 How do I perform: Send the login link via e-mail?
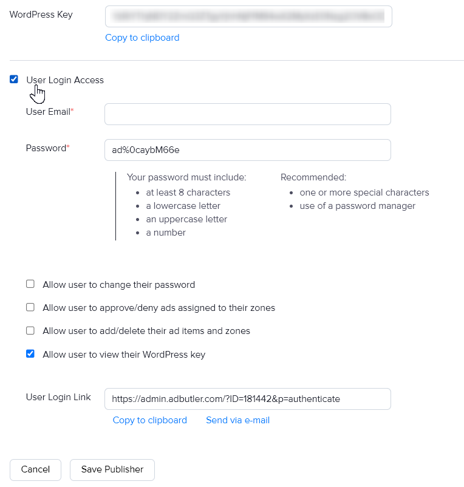237,420
